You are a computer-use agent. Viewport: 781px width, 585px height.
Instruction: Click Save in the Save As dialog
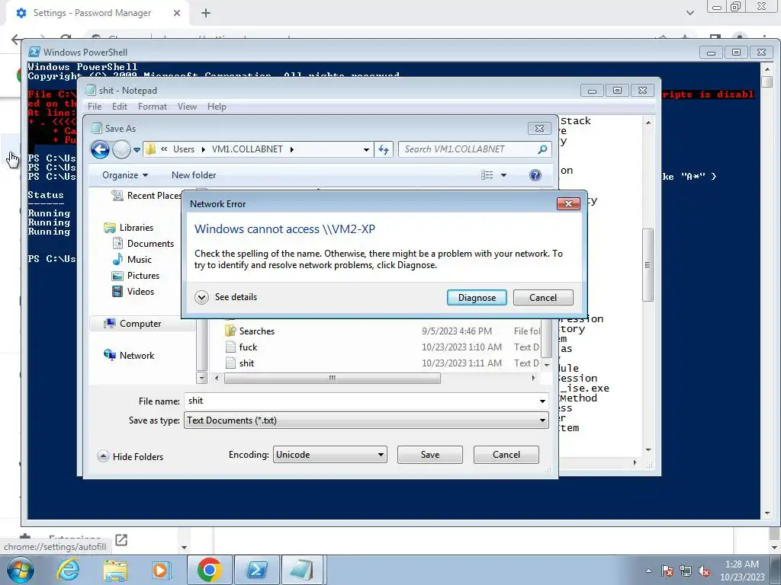[430, 455]
